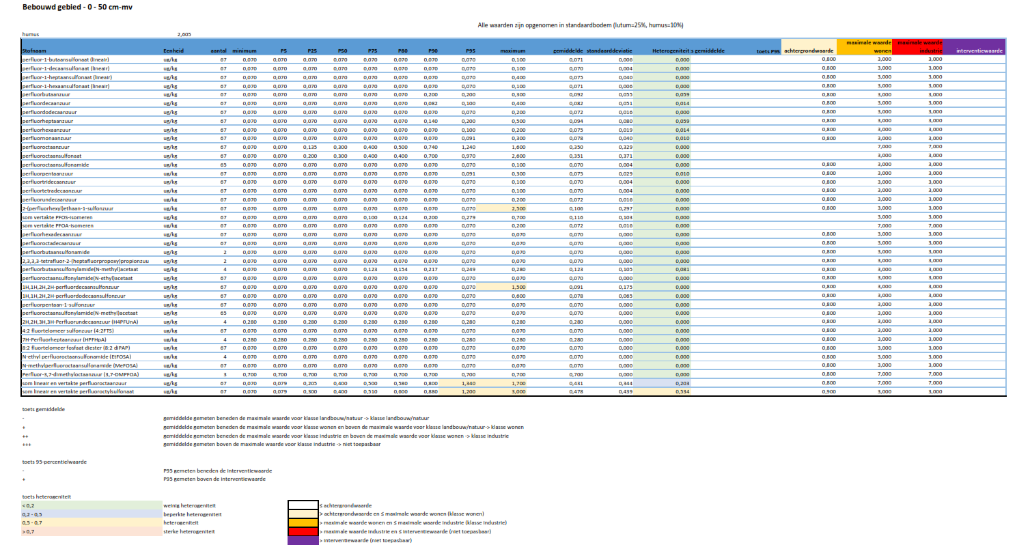Click the red legend swatch for industrie
The height and width of the screenshot is (560, 1017).
click(303, 531)
